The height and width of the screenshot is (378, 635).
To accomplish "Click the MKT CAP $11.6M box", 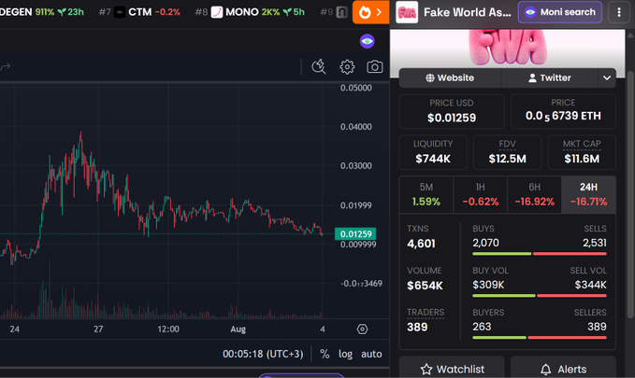I will (582, 152).
